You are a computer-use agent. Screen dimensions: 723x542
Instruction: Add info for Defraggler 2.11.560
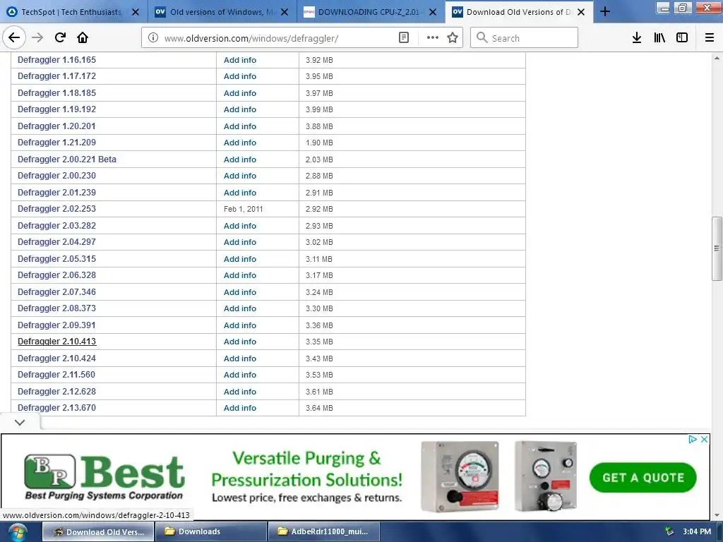click(x=240, y=375)
